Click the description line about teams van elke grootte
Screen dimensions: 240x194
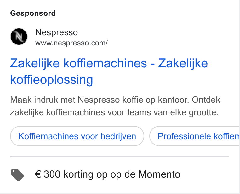[x=114, y=112]
